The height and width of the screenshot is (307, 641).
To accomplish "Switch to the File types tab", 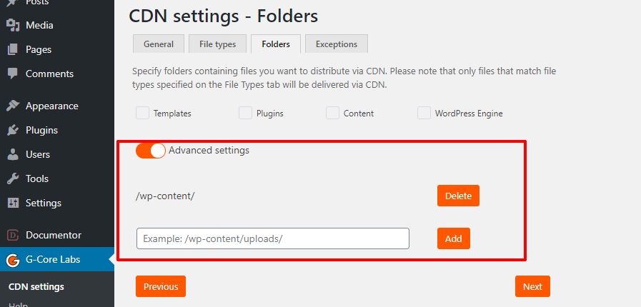I will point(217,44).
